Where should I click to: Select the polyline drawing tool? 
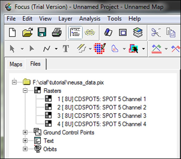(x=47, y=49)
